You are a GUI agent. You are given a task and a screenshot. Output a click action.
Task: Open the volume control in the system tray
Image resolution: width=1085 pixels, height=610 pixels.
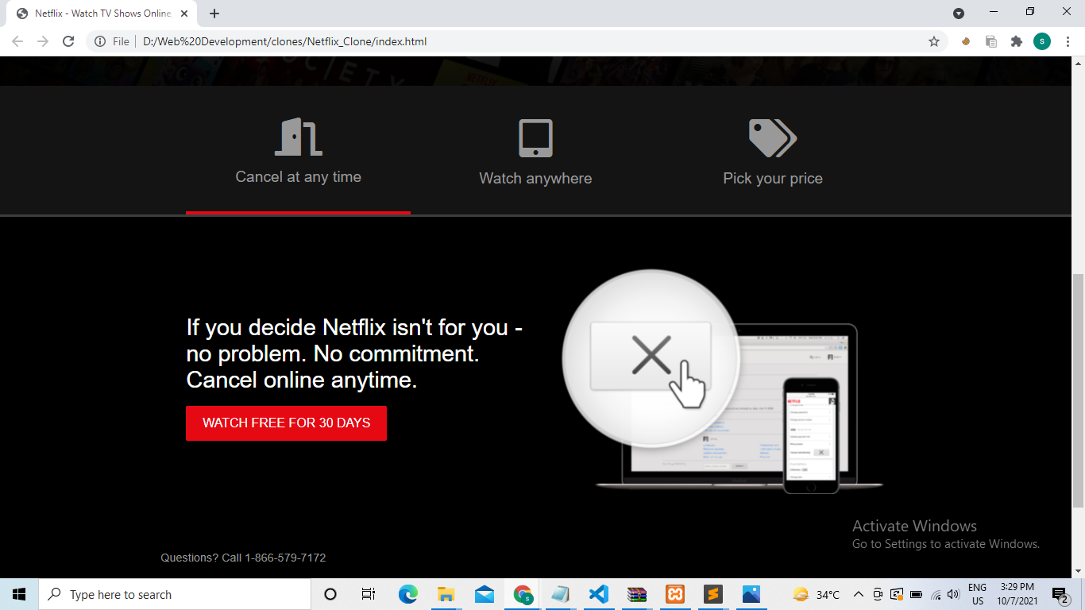pos(953,593)
